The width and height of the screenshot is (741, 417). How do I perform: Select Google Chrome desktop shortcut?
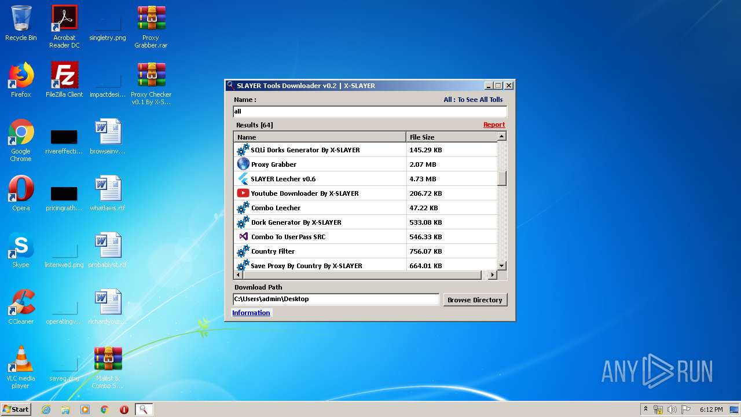(x=21, y=140)
